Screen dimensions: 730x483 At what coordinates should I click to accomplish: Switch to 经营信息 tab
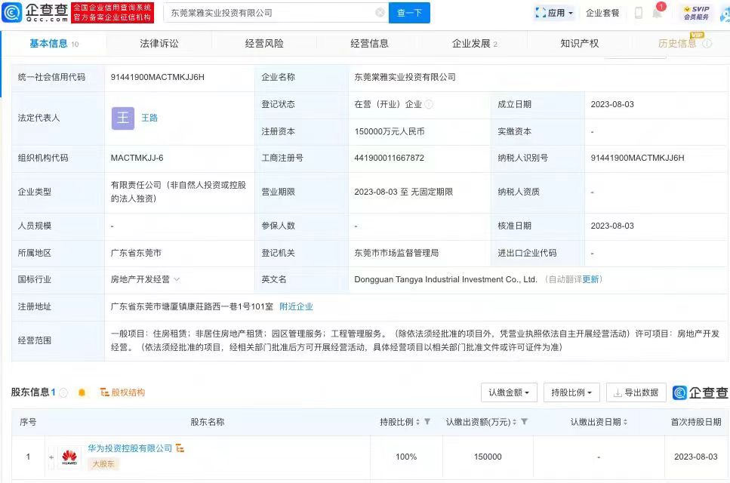click(x=370, y=43)
